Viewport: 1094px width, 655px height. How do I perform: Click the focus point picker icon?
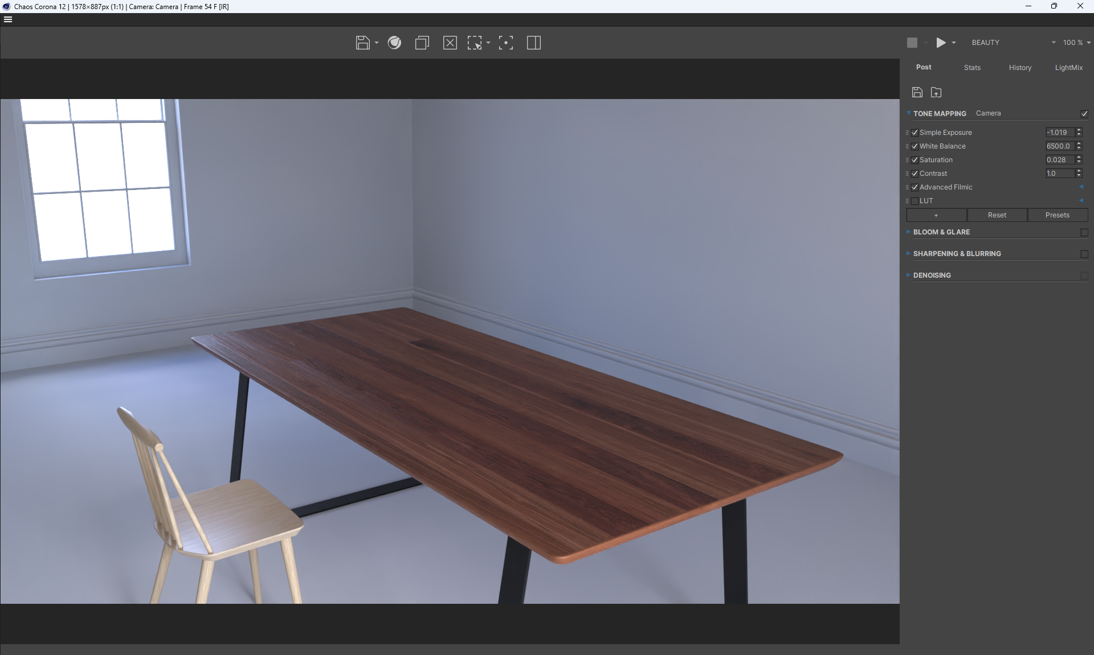click(x=506, y=43)
